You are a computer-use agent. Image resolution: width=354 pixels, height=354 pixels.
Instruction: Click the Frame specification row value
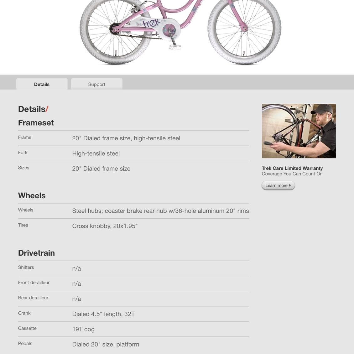pos(126,138)
